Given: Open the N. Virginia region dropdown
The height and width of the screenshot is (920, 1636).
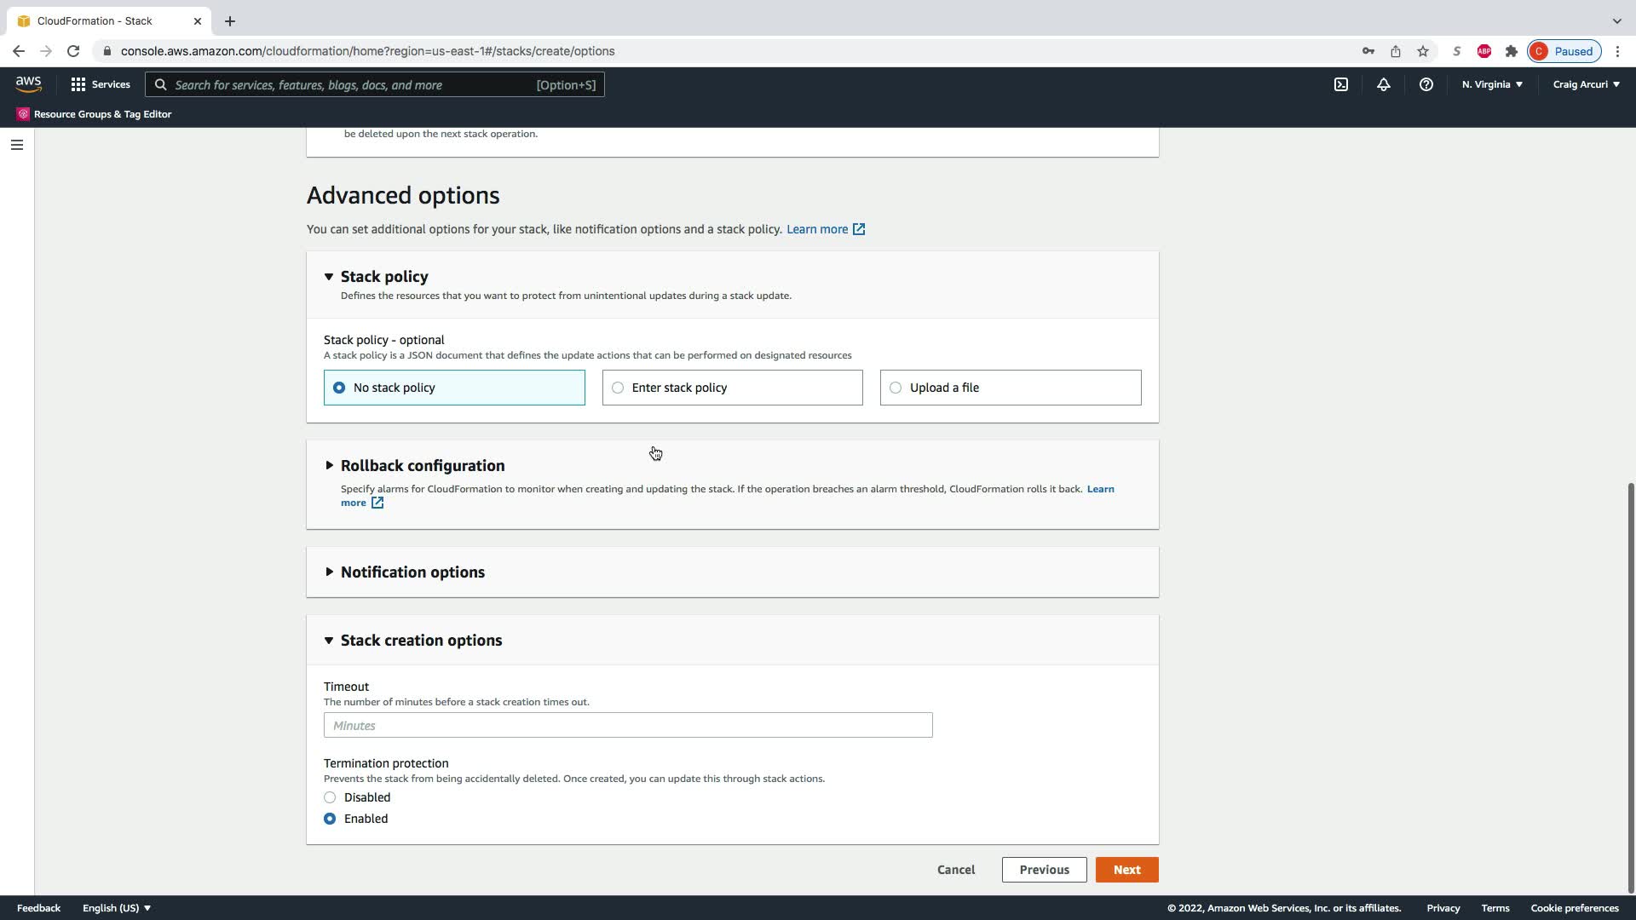Looking at the screenshot, I should [x=1491, y=84].
